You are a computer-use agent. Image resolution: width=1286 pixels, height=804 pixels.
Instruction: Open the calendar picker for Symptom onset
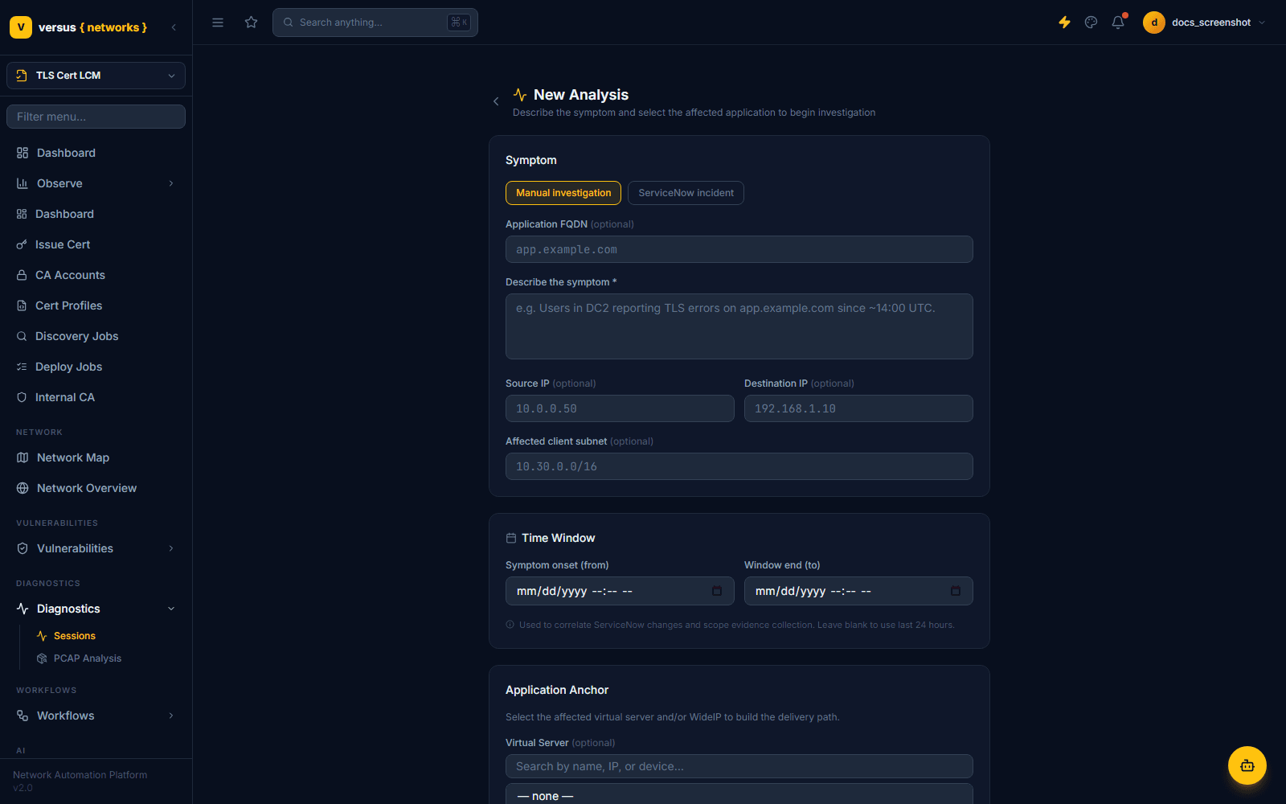point(717,591)
